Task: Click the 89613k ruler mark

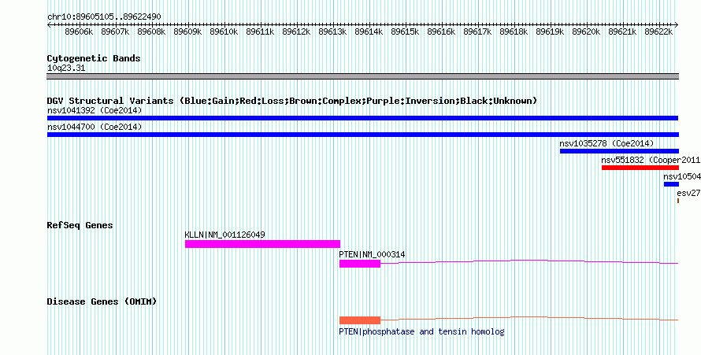Action: tap(332, 31)
